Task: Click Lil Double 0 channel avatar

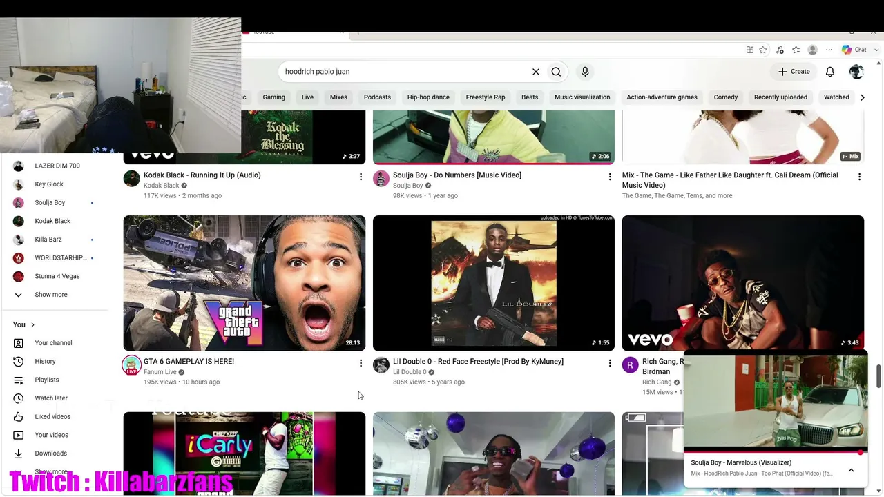Action: [x=381, y=365]
